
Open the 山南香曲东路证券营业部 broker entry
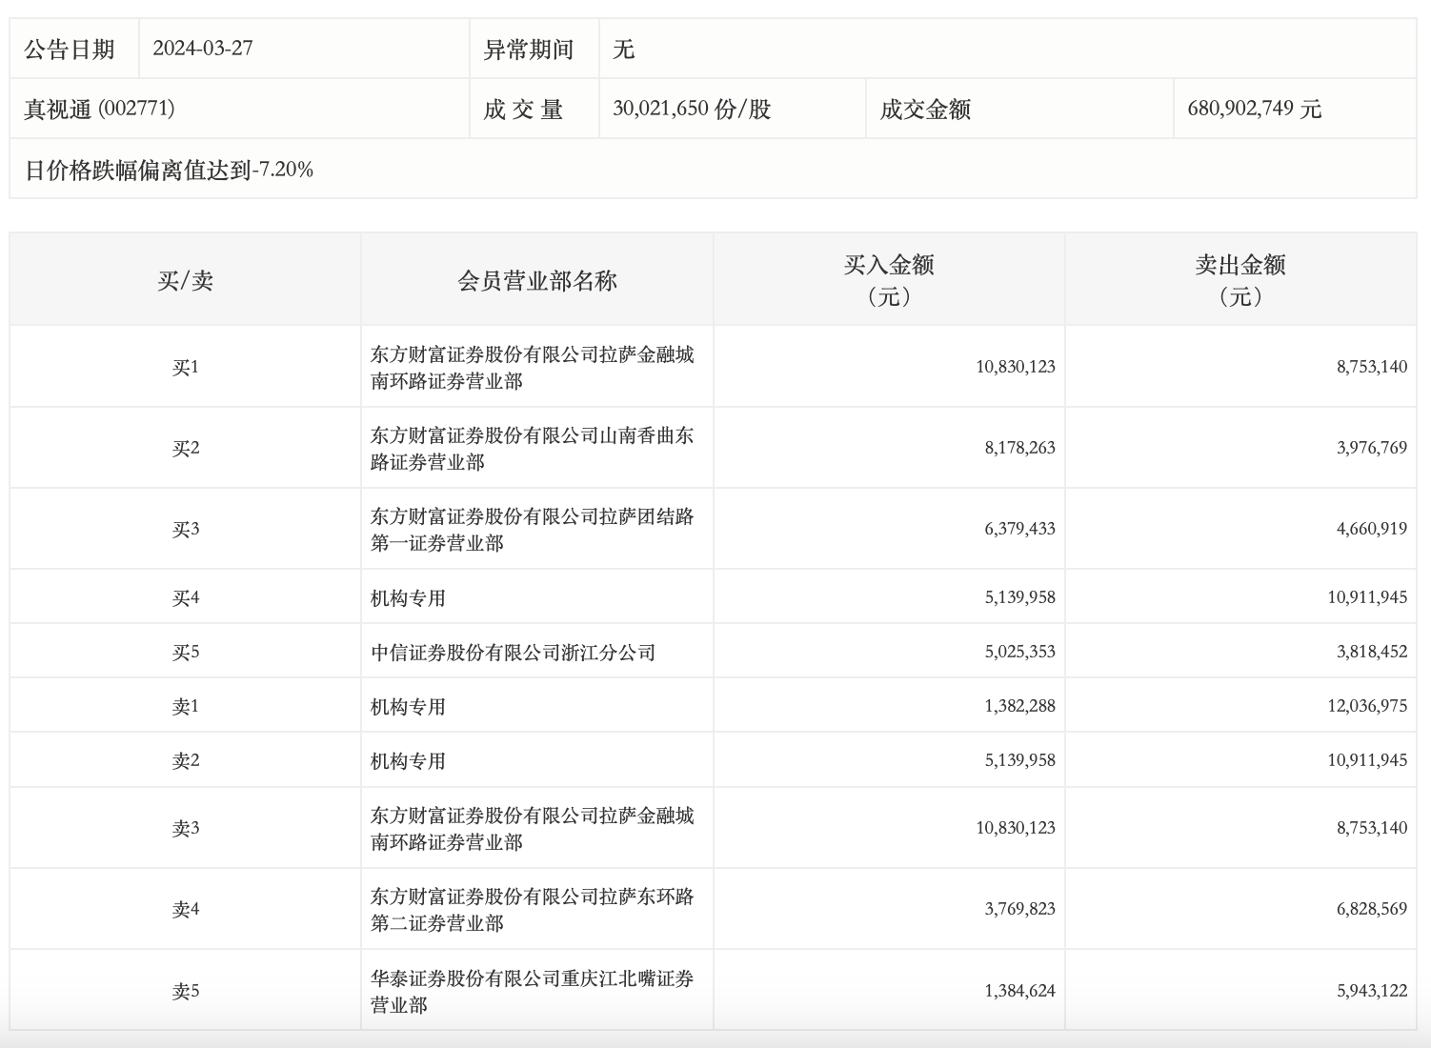click(532, 448)
